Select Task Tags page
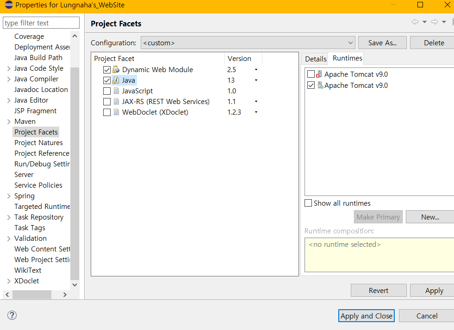 pyautogui.click(x=30, y=227)
